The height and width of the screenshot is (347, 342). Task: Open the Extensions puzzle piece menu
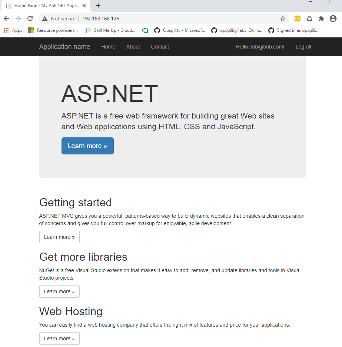tap(321, 19)
